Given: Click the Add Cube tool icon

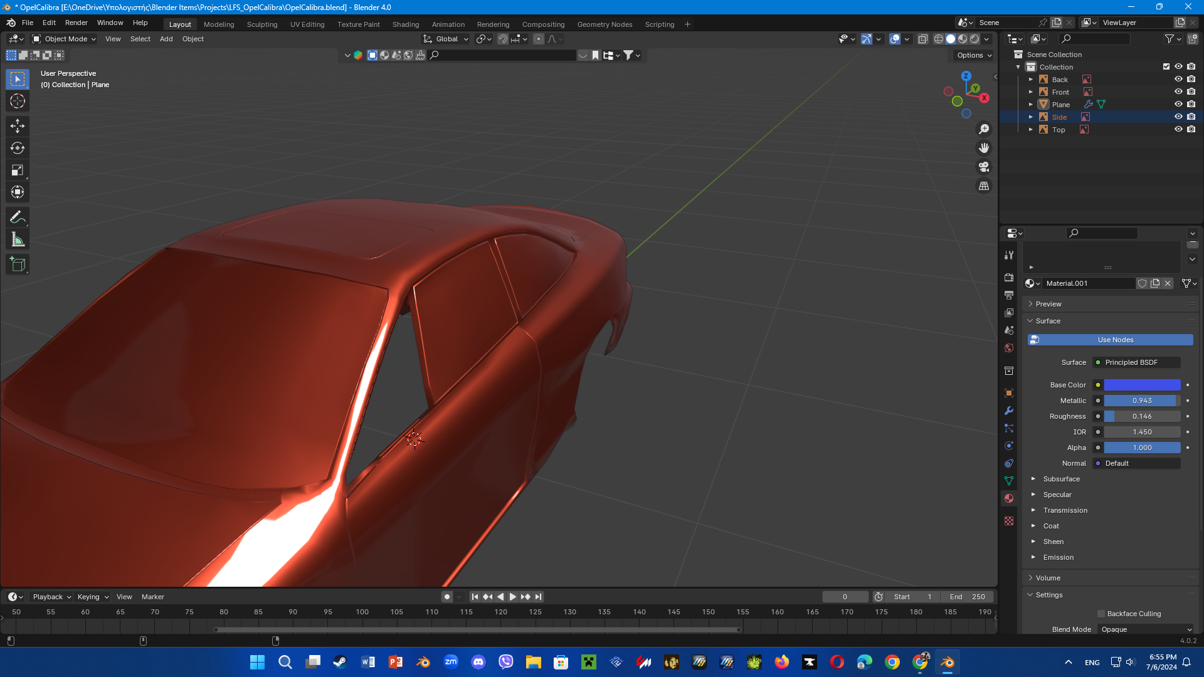Looking at the screenshot, I should [x=18, y=265].
